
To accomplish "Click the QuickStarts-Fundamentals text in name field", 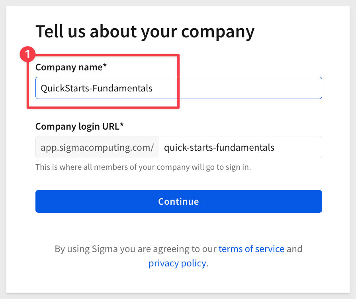I will point(96,88).
